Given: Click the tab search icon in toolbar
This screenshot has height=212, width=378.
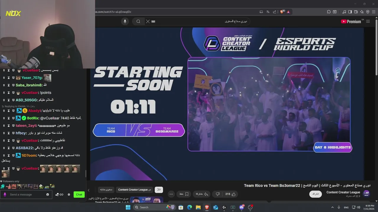Looking at the screenshot, I should (x=335, y=12).
